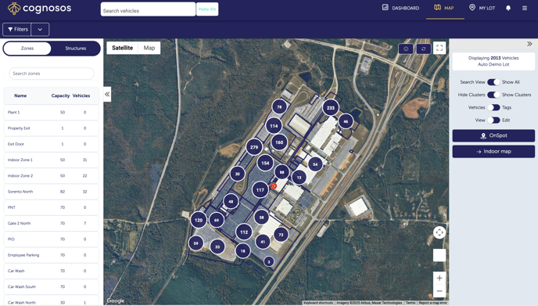Click the recenter location icon on map
The width and height of the screenshot is (538, 306).
439,232
